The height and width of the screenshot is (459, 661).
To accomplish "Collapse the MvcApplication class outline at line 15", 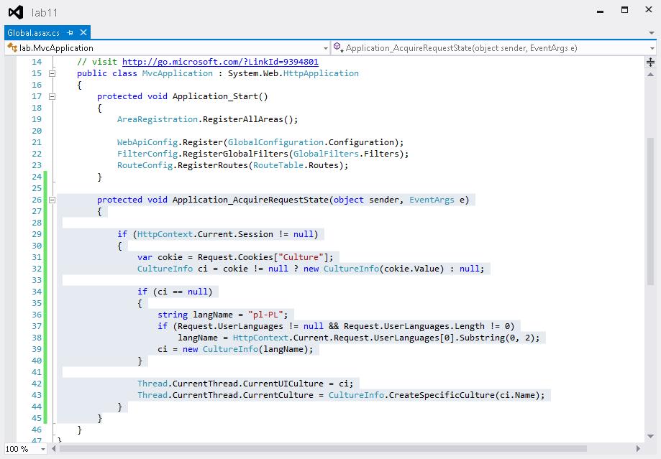I will (53, 73).
